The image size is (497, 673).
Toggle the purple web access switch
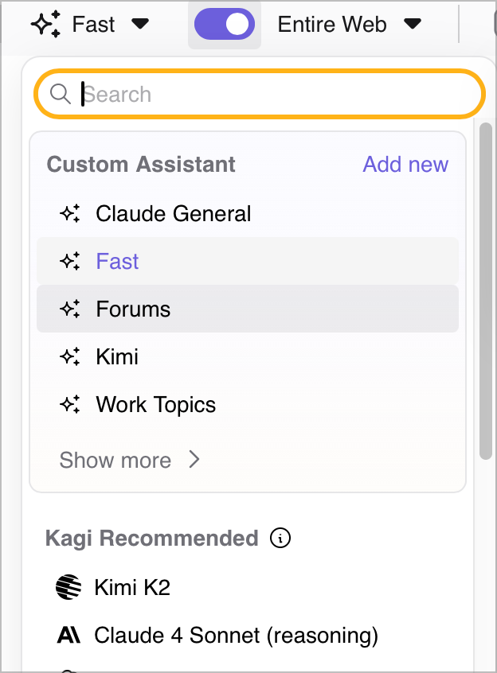point(225,25)
